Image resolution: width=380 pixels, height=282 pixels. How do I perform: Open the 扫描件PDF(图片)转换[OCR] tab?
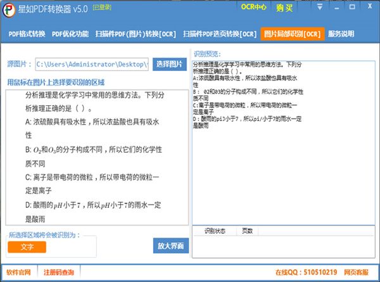[136, 34]
